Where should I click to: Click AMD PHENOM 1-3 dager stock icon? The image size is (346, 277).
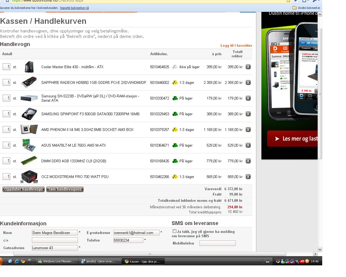tap(175, 130)
